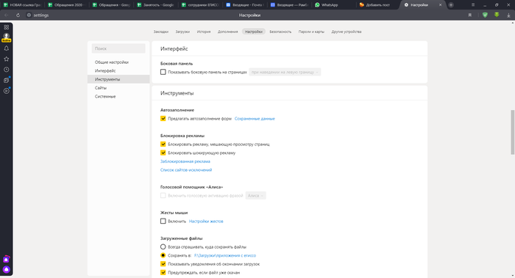Click the Protect shield icon in toolbar
Viewport: 515px width, 278px height.
(485, 15)
